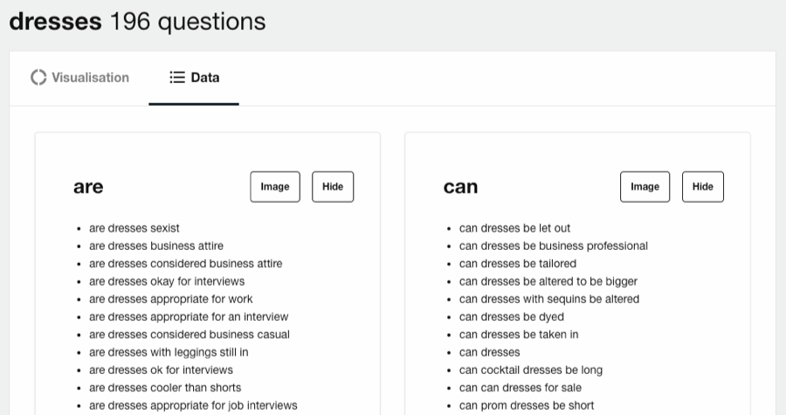786x415 pixels.
Task: Click 'are dresses okay for interviews'
Action: (167, 281)
